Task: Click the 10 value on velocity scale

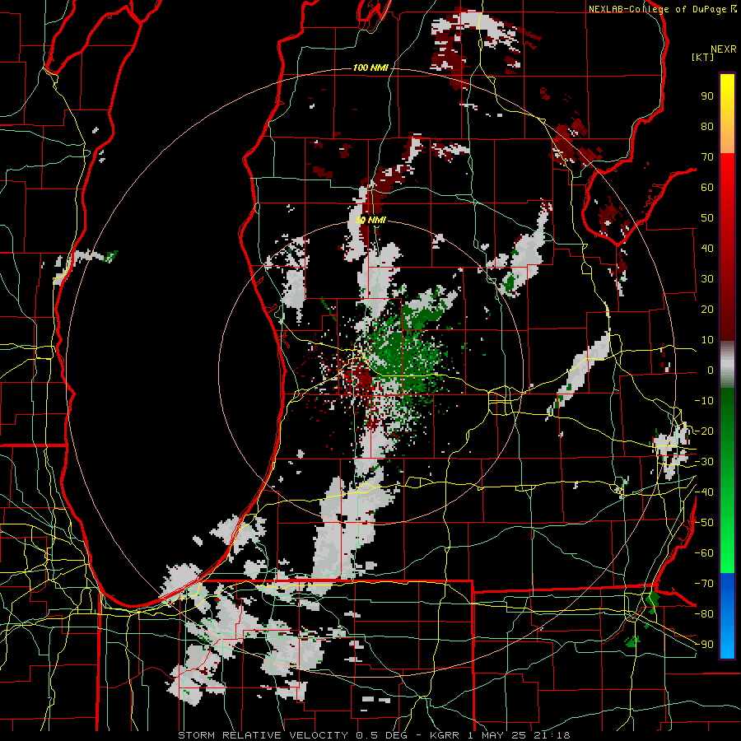Action: click(x=707, y=340)
